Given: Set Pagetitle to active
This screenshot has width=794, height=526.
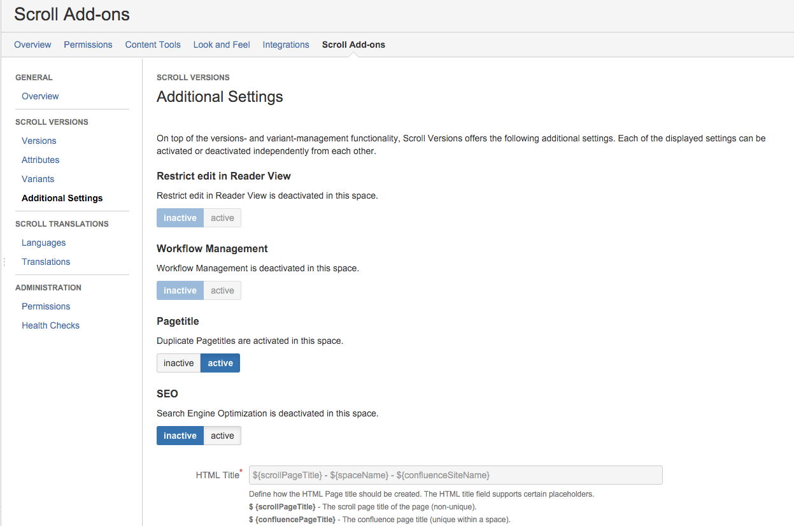Looking at the screenshot, I should (x=220, y=363).
